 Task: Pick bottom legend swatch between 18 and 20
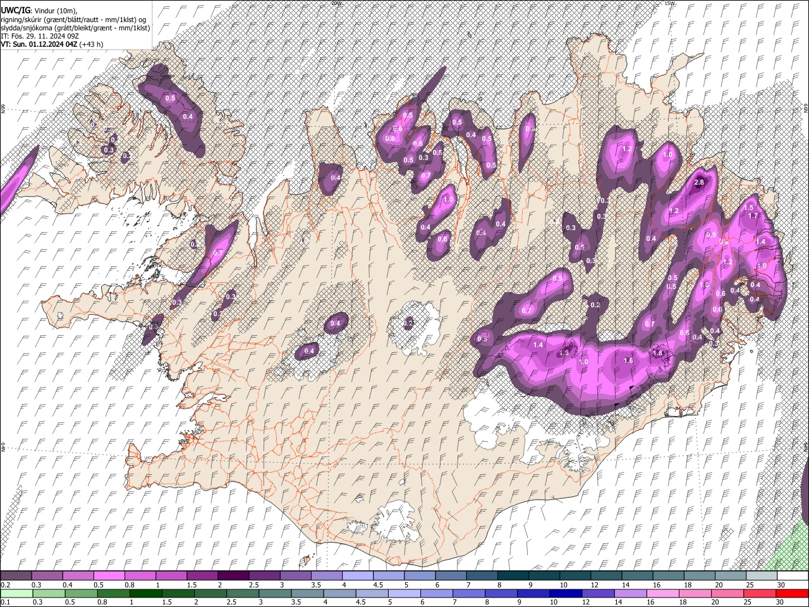pyautogui.click(x=695, y=593)
